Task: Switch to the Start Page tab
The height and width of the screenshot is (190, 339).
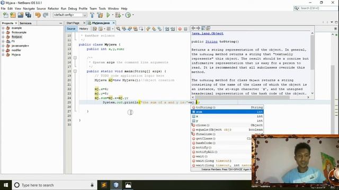Action: click(73, 23)
